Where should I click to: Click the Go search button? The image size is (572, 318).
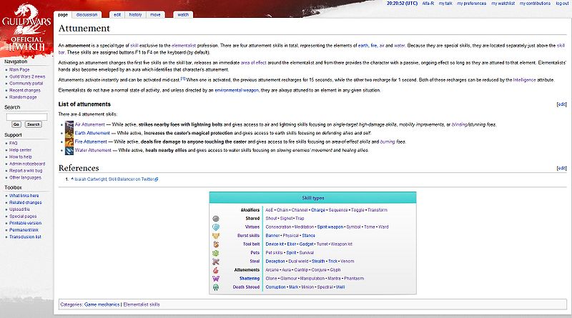[x=16, y=124]
